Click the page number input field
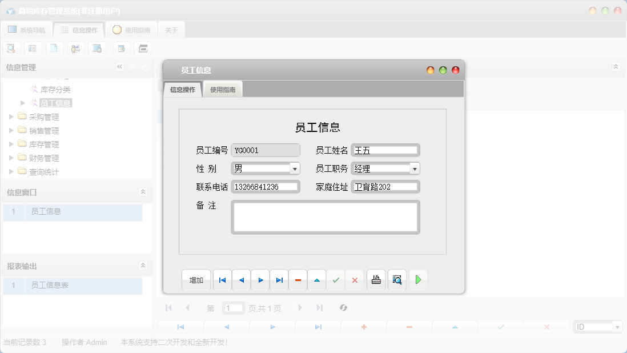The height and width of the screenshot is (353, 627). coord(233,308)
